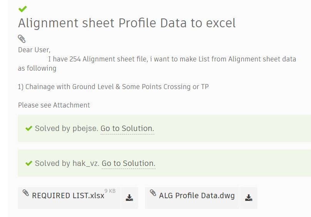The height and width of the screenshot is (217, 311).
Task: Download the ALG Profile Data.dwg file
Action: (x=249, y=198)
